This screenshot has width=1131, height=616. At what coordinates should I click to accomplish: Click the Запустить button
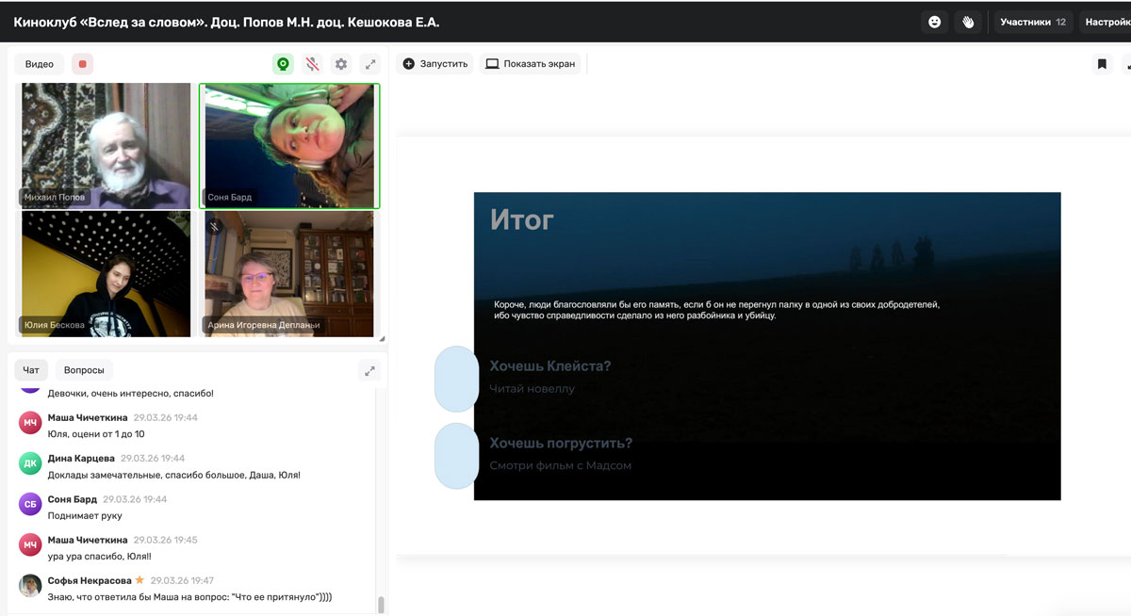point(435,64)
